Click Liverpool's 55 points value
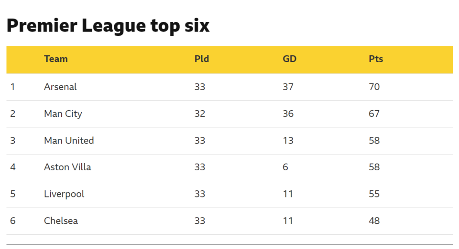The image size is (459, 249). point(374,194)
